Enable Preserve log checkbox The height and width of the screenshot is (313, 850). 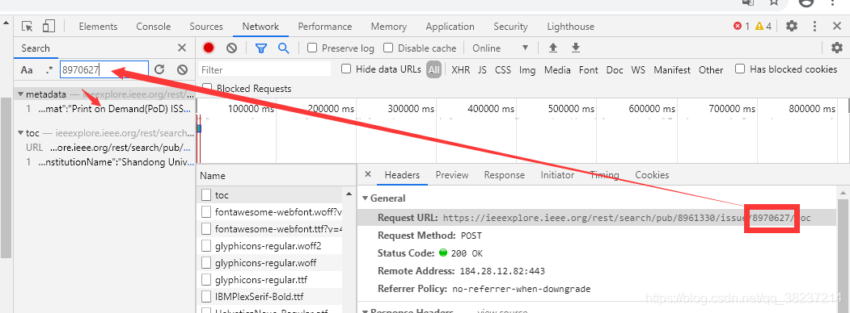click(312, 48)
